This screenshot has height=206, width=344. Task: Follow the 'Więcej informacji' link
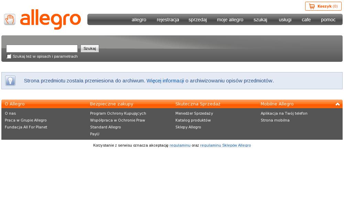coord(165,81)
